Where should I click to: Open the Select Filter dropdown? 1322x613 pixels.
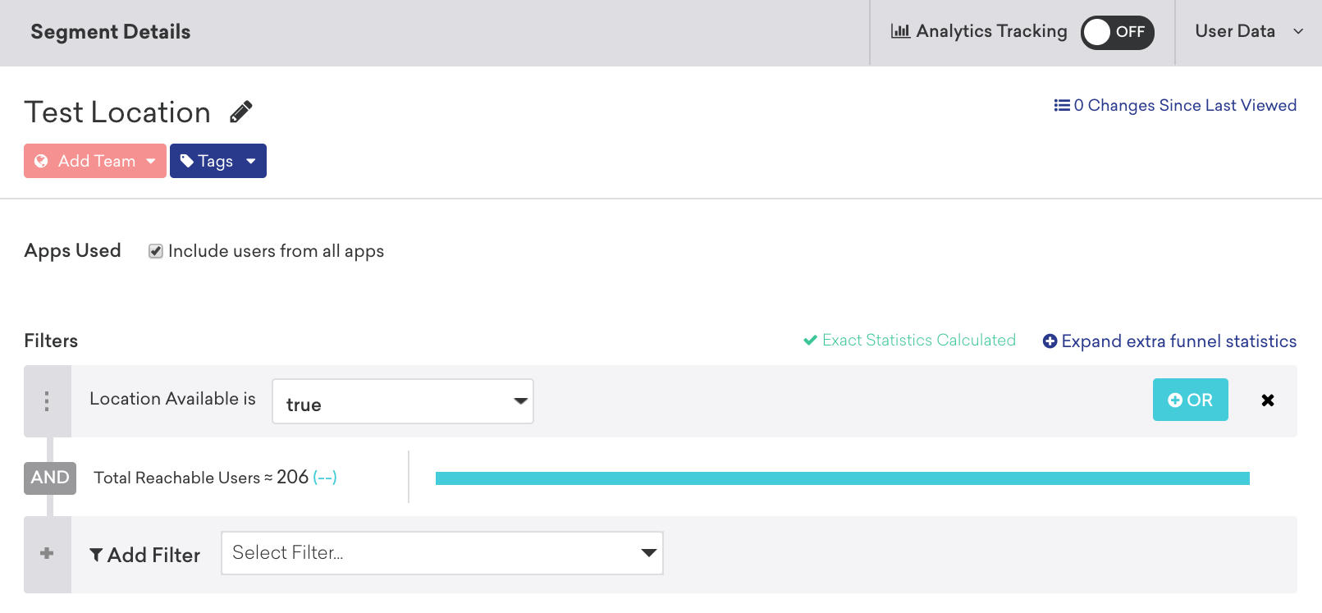442,553
